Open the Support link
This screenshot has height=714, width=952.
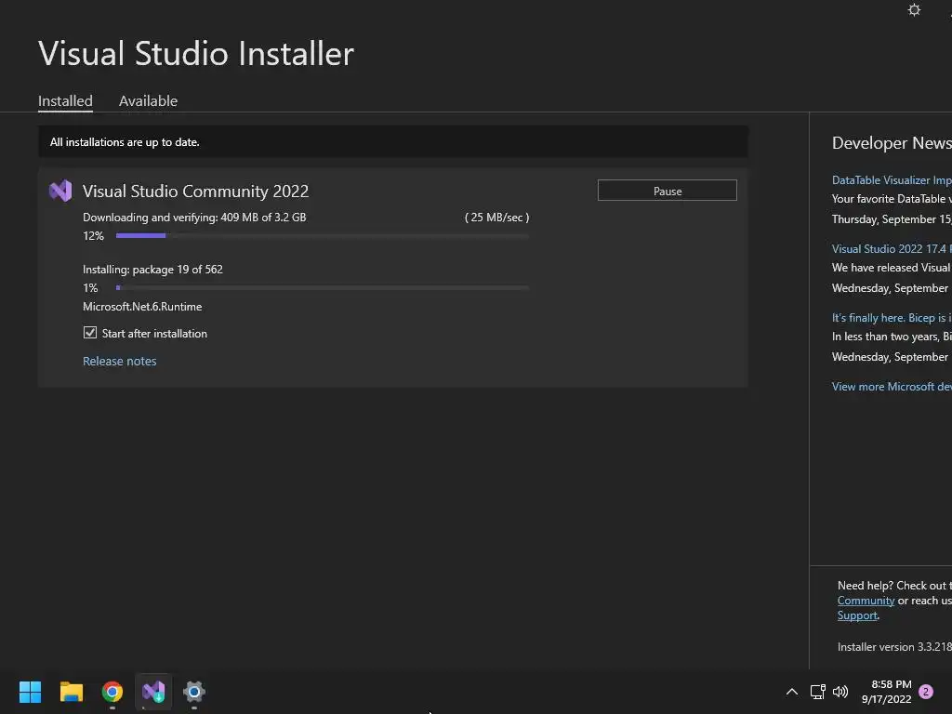857,615
